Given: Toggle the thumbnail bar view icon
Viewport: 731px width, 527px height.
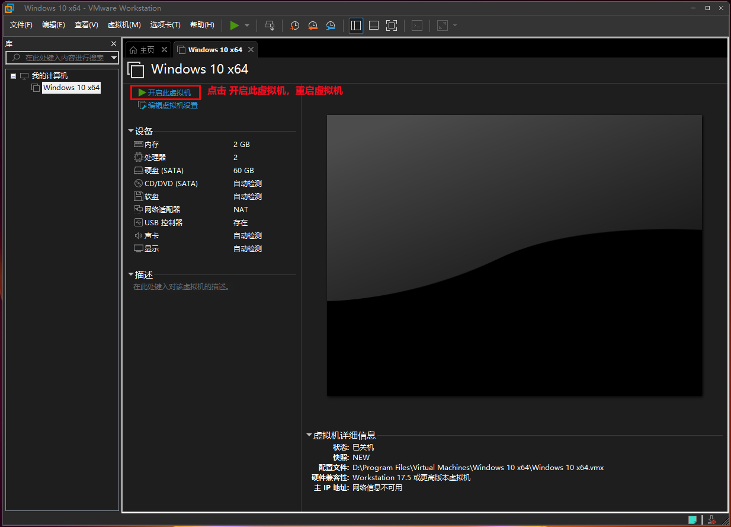Looking at the screenshot, I should point(374,25).
